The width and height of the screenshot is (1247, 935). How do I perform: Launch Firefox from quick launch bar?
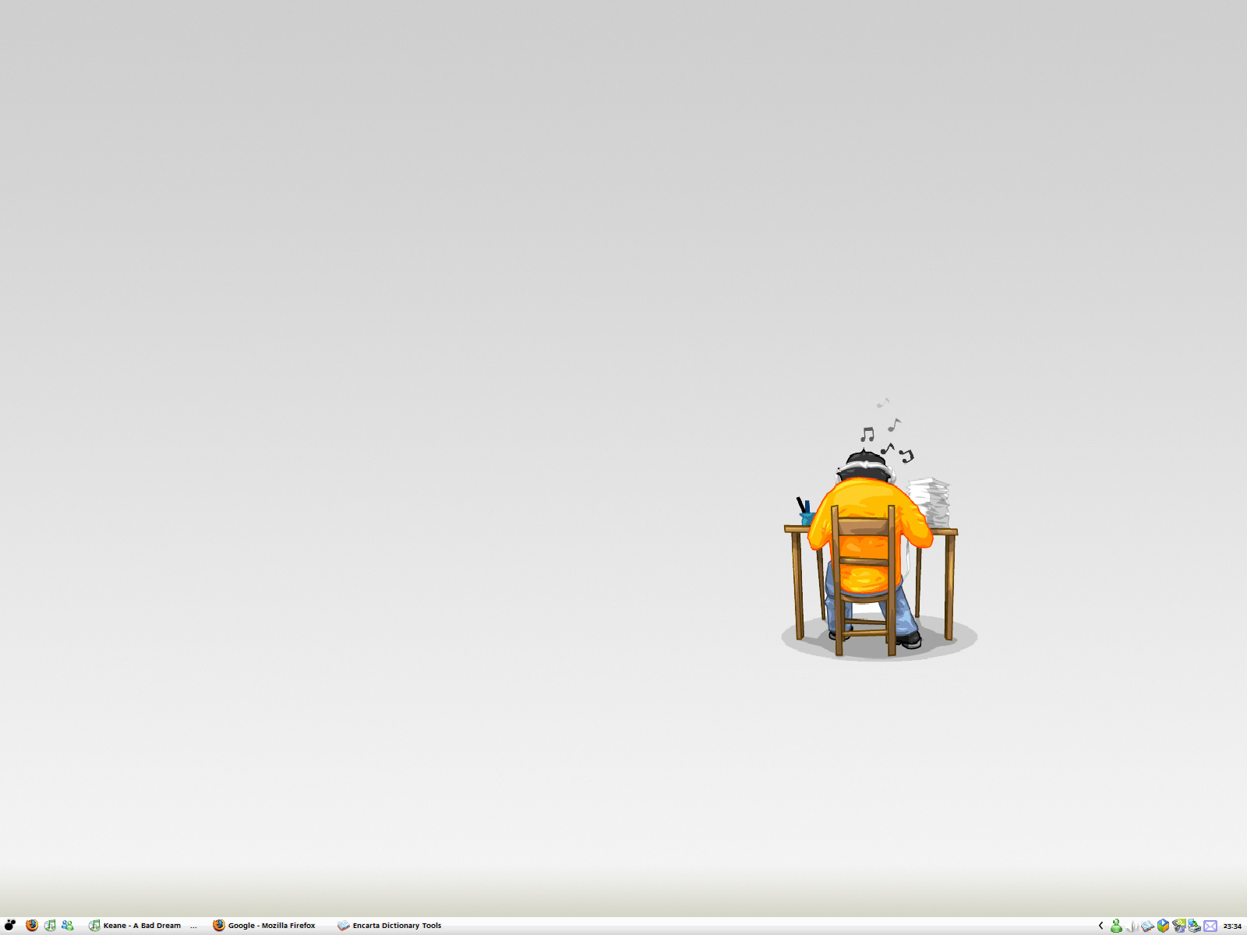pyautogui.click(x=32, y=925)
